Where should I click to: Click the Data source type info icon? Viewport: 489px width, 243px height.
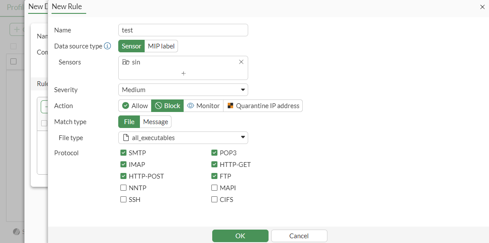pyautogui.click(x=108, y=46)
